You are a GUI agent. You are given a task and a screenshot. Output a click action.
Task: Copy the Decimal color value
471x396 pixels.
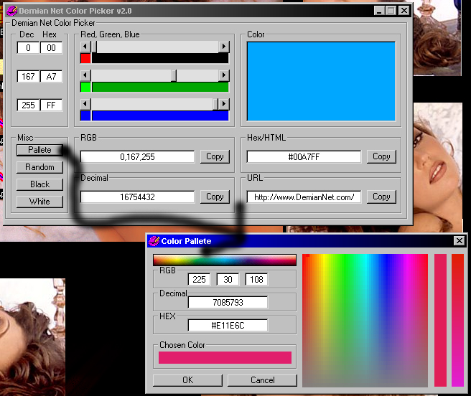tap(215, 197)
